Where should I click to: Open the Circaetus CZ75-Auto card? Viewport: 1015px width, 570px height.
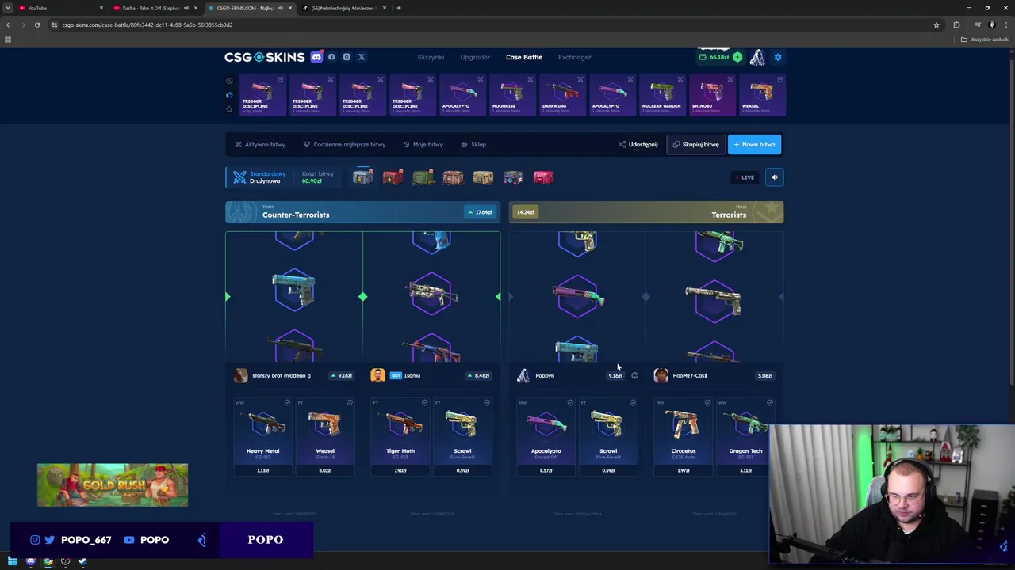(x=684, y=437)
